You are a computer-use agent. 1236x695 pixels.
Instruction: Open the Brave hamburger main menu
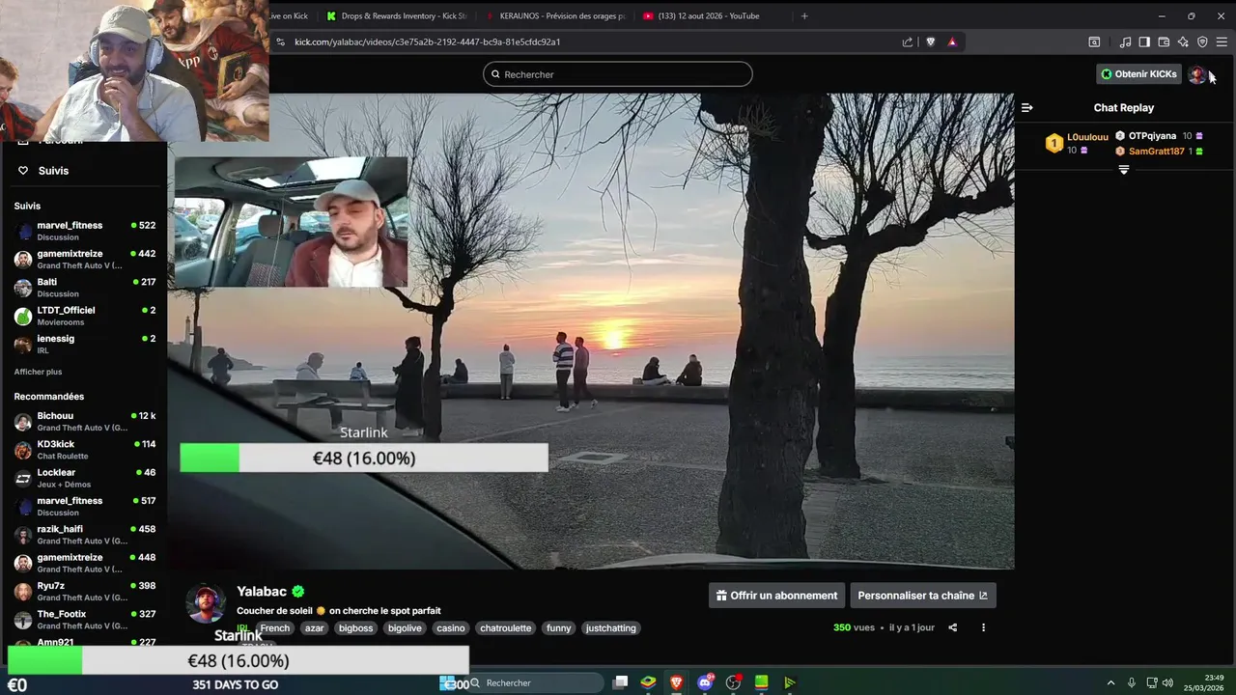1222,42
